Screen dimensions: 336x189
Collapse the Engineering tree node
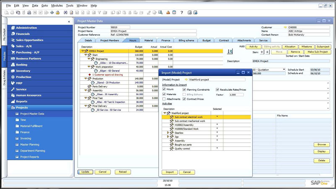89,59
